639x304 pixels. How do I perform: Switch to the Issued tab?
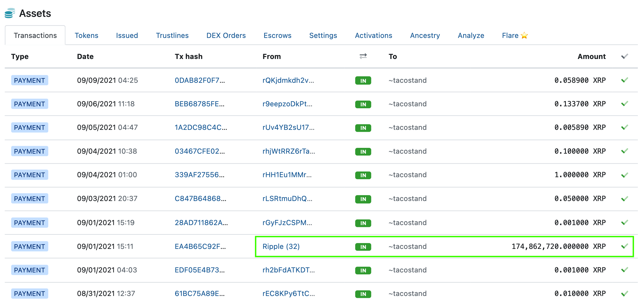pos(127,35)
